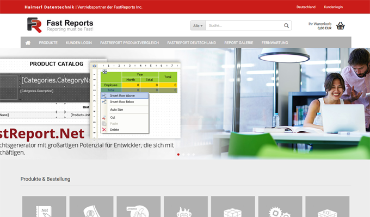
Task: Expand the 'Alle' search category dropdown
Action: pyautogui.click(x=198, y=25)
